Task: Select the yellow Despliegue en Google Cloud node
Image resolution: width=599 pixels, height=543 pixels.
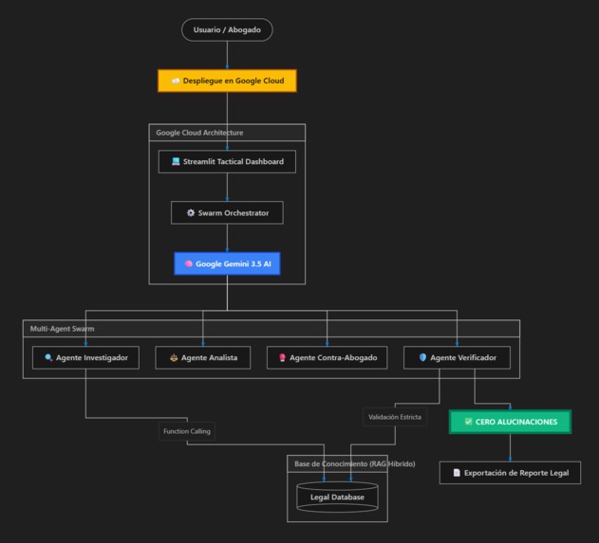Action: [x=227, y=81]
